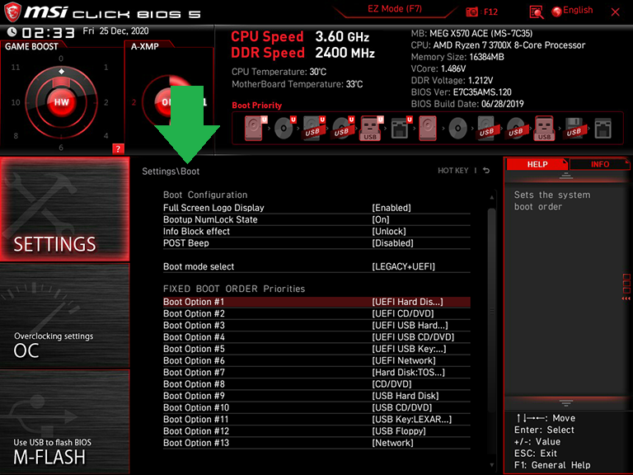Select the UEFI USB Key boot icon
Viewport: 633px width, 475px height.
tap(371, 128)
